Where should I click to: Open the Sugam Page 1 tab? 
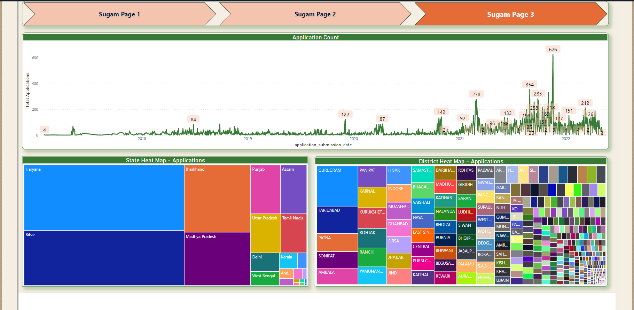(119, 14)
